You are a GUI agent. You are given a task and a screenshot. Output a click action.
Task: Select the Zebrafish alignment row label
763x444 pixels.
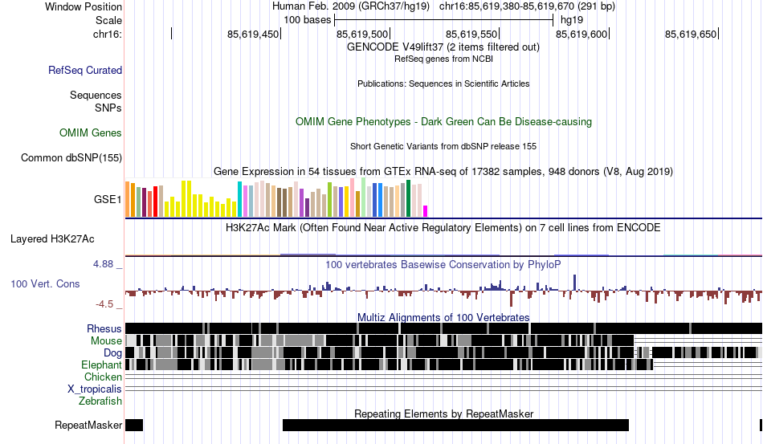(100, 401)
